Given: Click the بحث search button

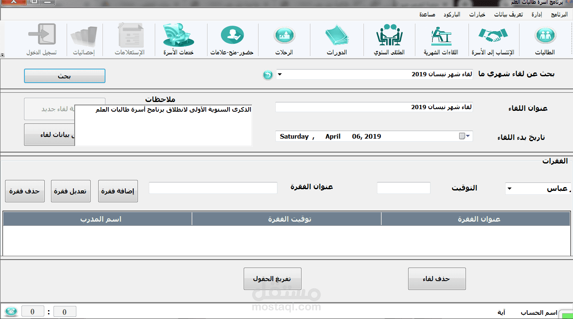Looking at the screenshot, I should click(x=65, y=76).
